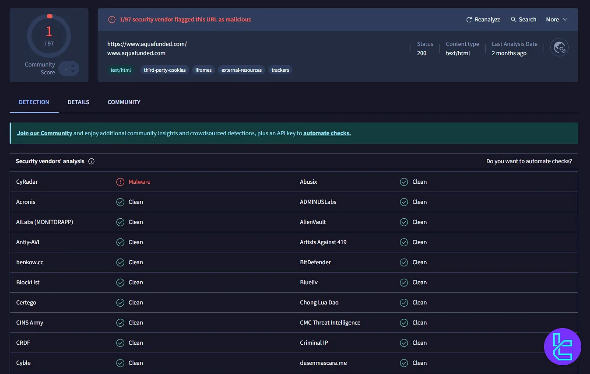Click the Clean checkmark icon next to BitDefender
590x374 pixels.
(x=404, y=262)
